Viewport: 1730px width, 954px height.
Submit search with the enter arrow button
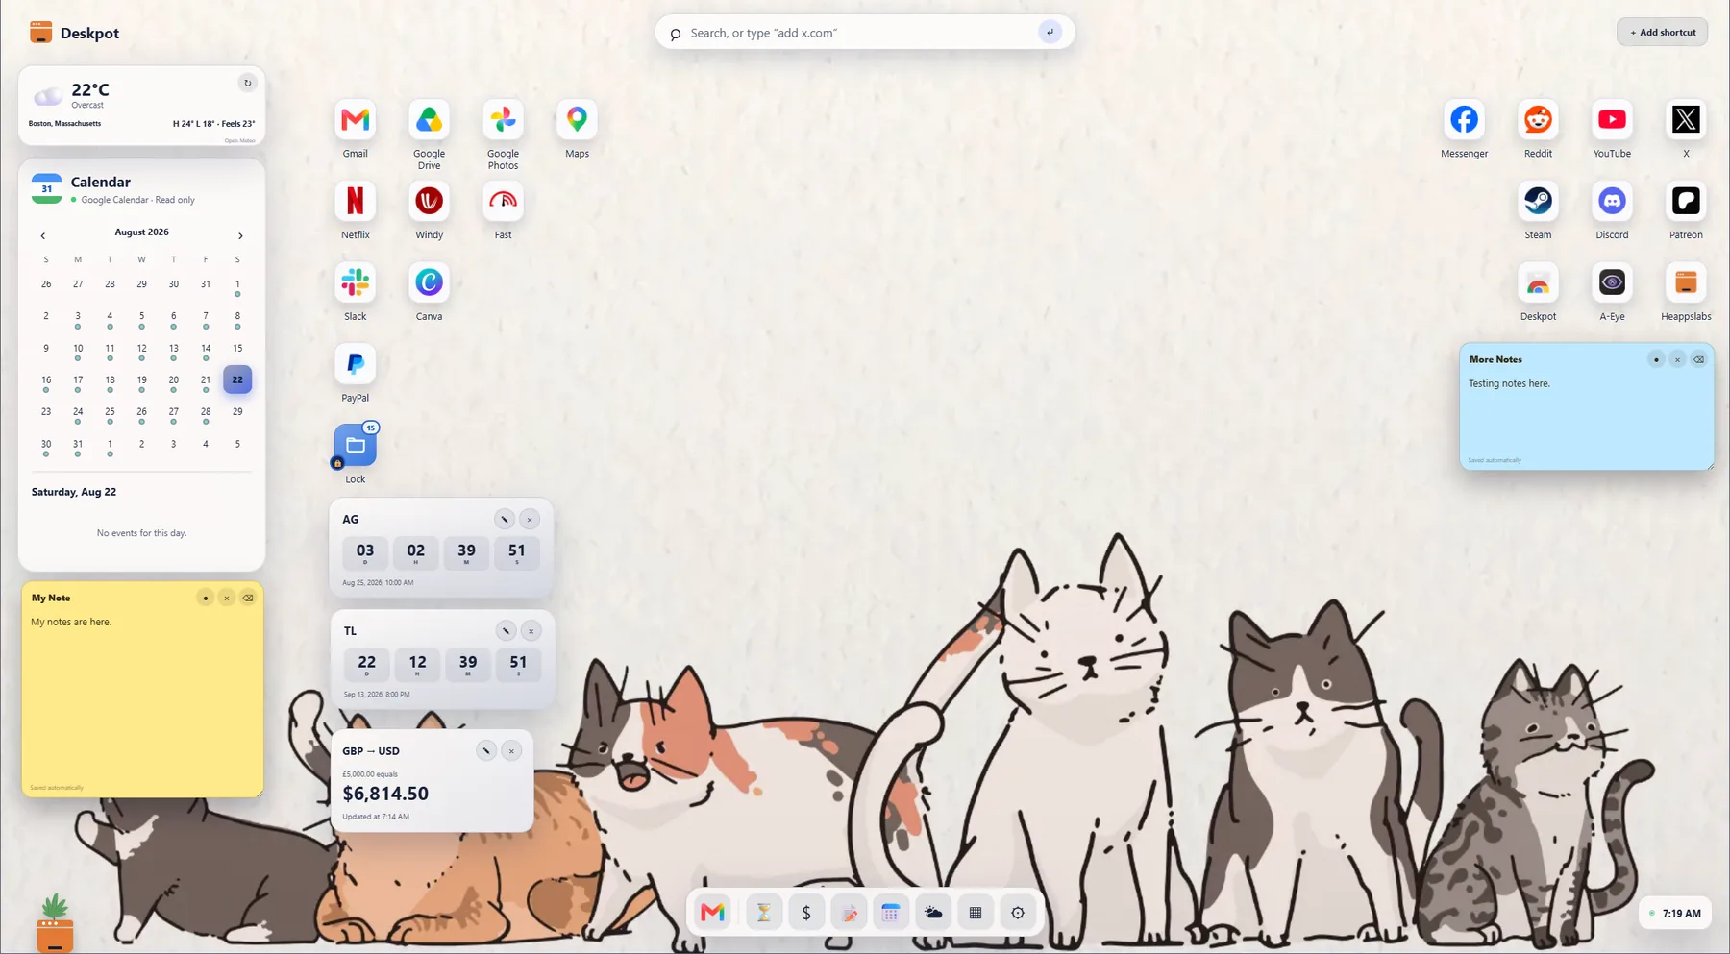pos(1050,33)
